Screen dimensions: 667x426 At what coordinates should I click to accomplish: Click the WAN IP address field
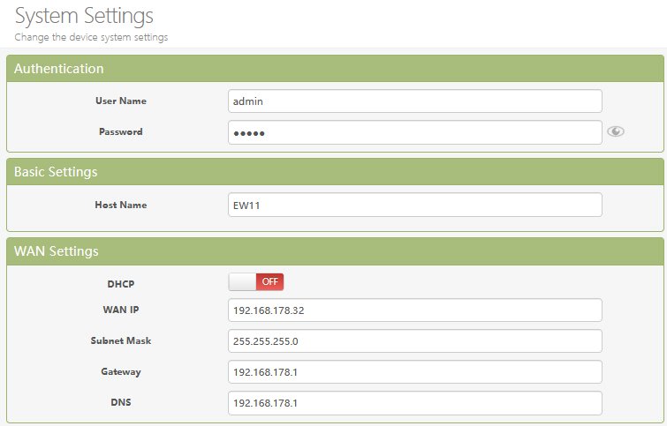point(414,310)
